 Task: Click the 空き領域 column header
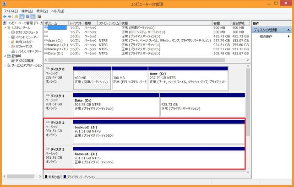pos(240,23)
